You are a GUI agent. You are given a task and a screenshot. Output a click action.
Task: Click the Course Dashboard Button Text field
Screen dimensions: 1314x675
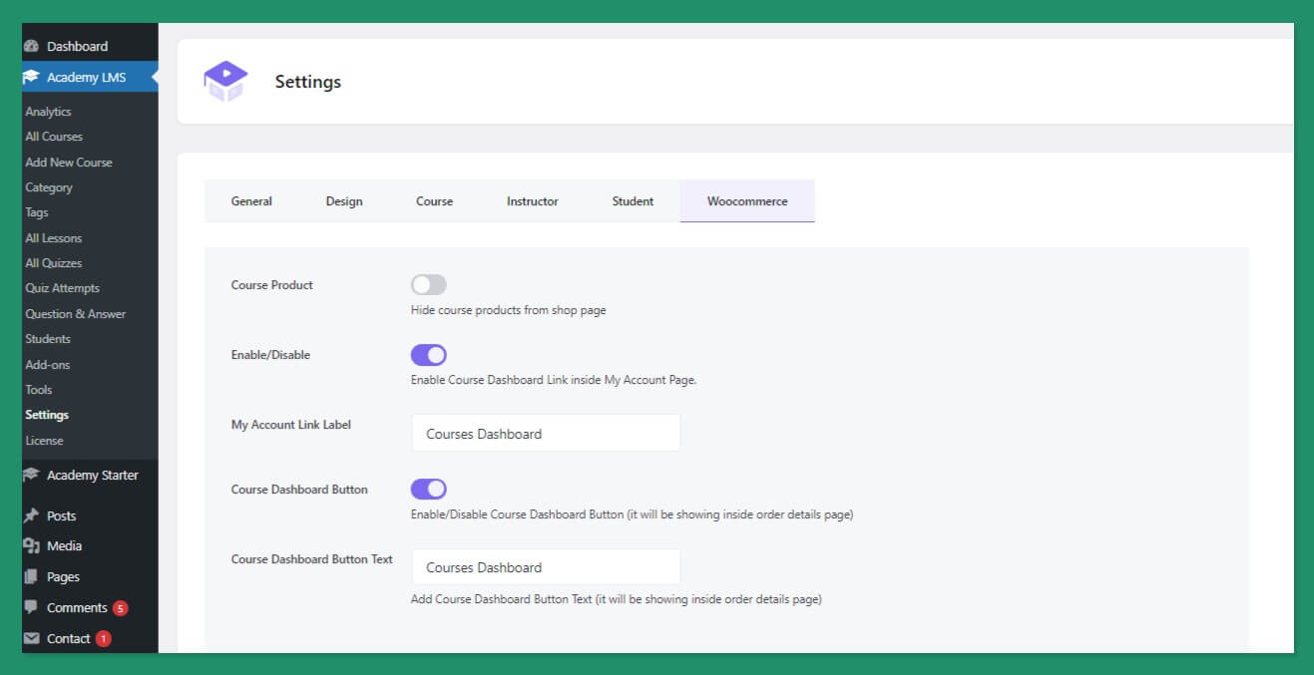click(x=546, y=566)
